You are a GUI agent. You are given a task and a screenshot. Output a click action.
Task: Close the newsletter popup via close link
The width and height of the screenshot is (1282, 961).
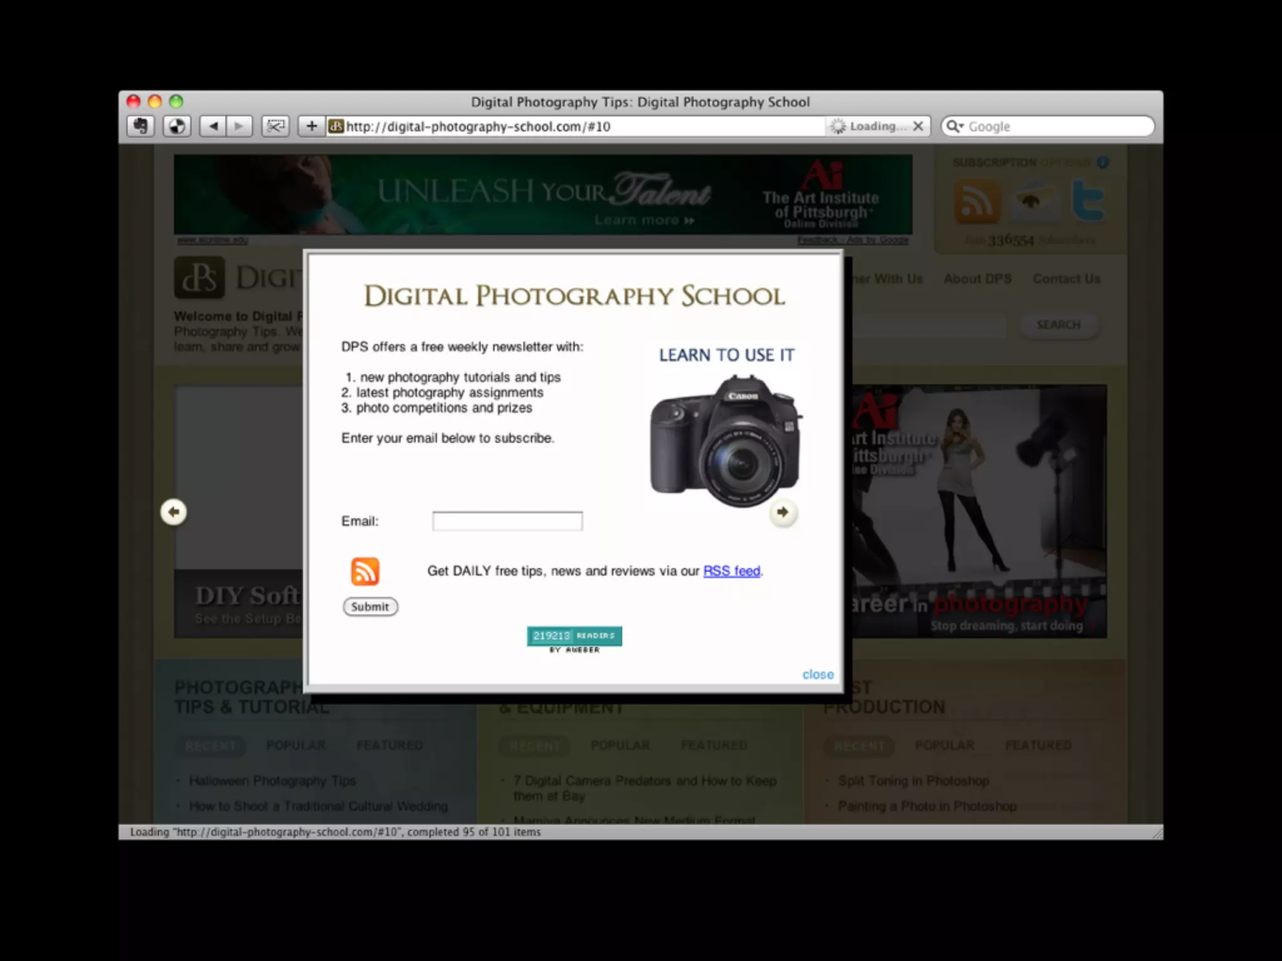point(818,674)
